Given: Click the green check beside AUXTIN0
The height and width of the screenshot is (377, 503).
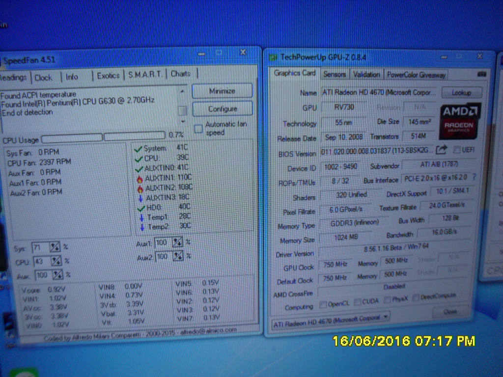Looking at the screenshot, I should click(x=139, y=169).
